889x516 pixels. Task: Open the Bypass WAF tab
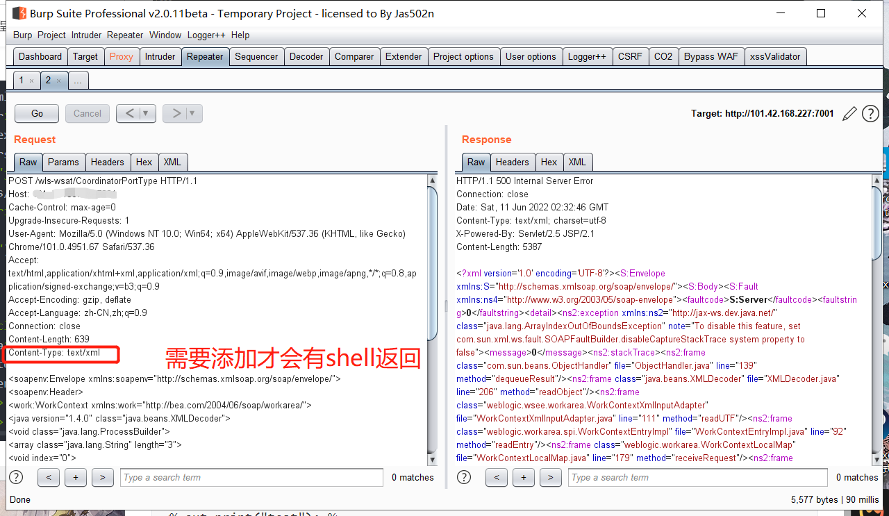[x=711, y=57]
